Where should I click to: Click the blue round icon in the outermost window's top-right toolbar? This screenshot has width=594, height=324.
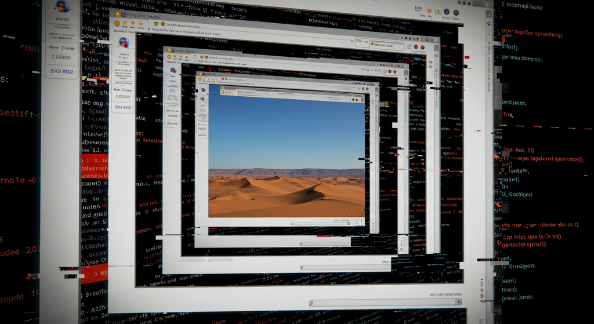point(447,12)
